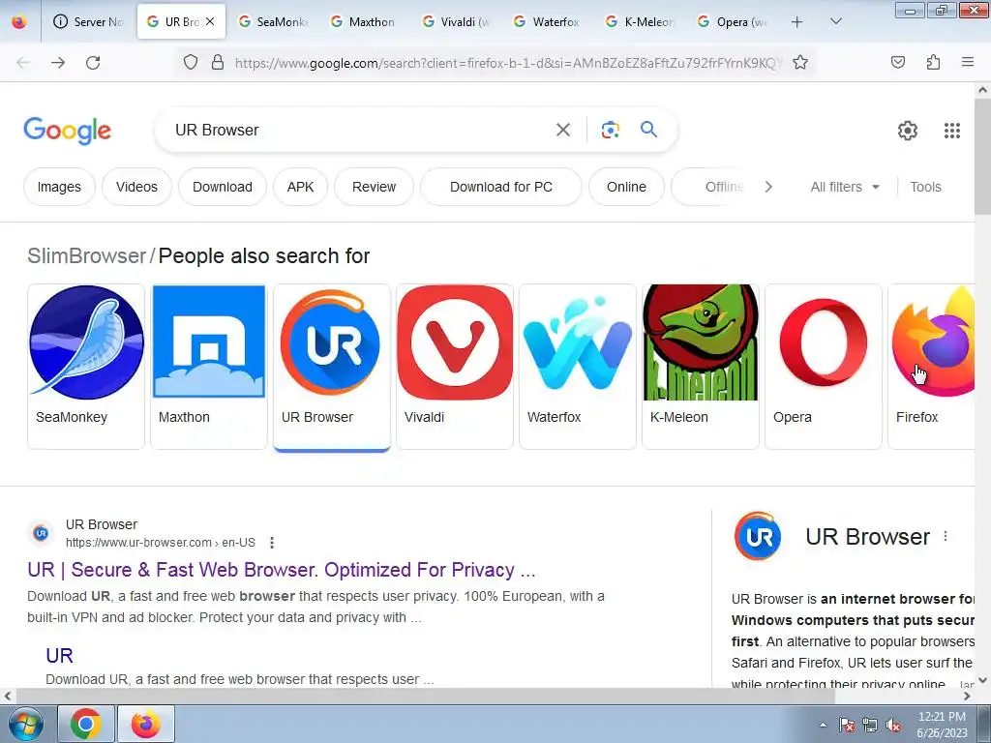Switch to Firefox taskbar button
Screen dimensions: 991x743
click(x=146, y=724)
